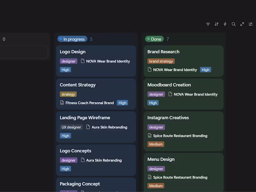Click the search magnifier icon

tap(234, 24)
